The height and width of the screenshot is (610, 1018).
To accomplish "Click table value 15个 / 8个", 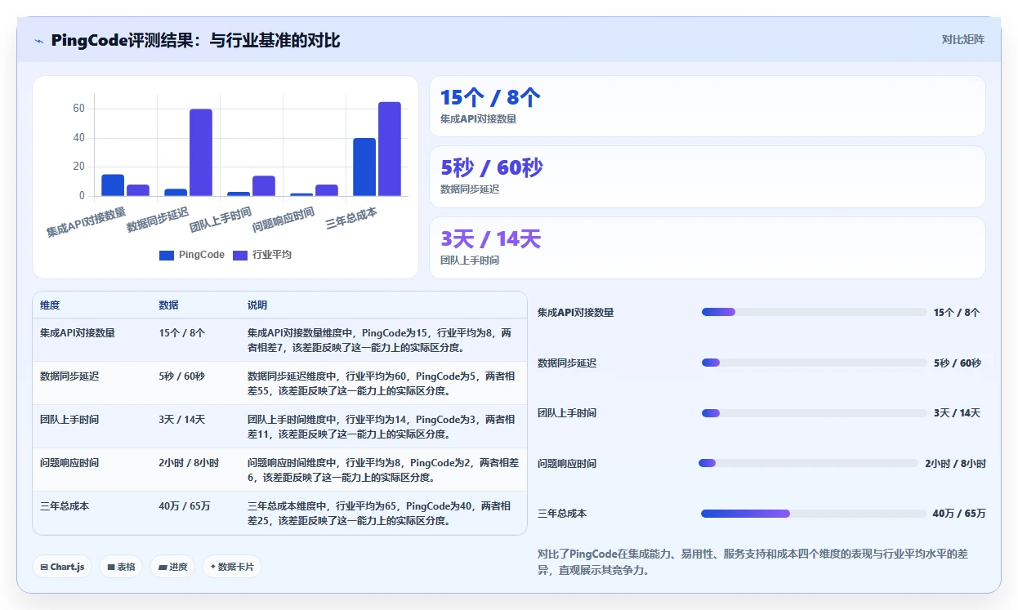I will (181, 333).
